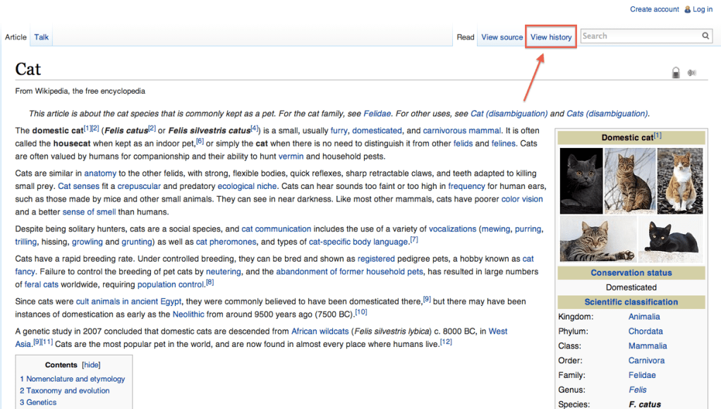This screenshot has width=721, height=409.
Task: Follow the Chordata phylum link
Action: click(x=646, y=331)
